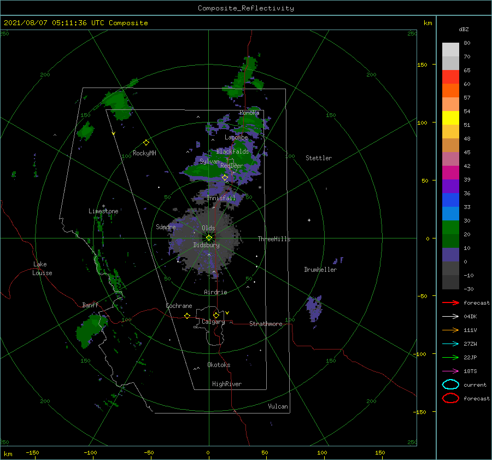
Task: Click the Calgary city label
Action: 213,322
